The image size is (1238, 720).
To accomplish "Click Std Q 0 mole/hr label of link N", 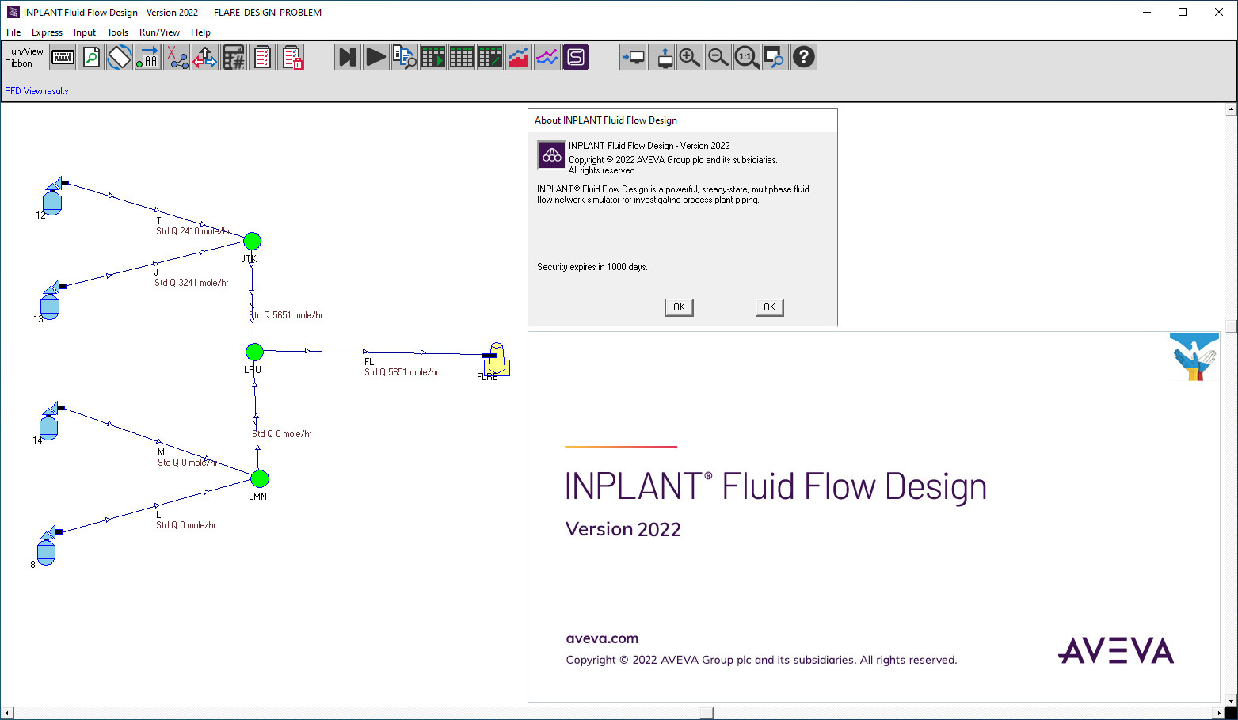I will (x=282, y=434).
